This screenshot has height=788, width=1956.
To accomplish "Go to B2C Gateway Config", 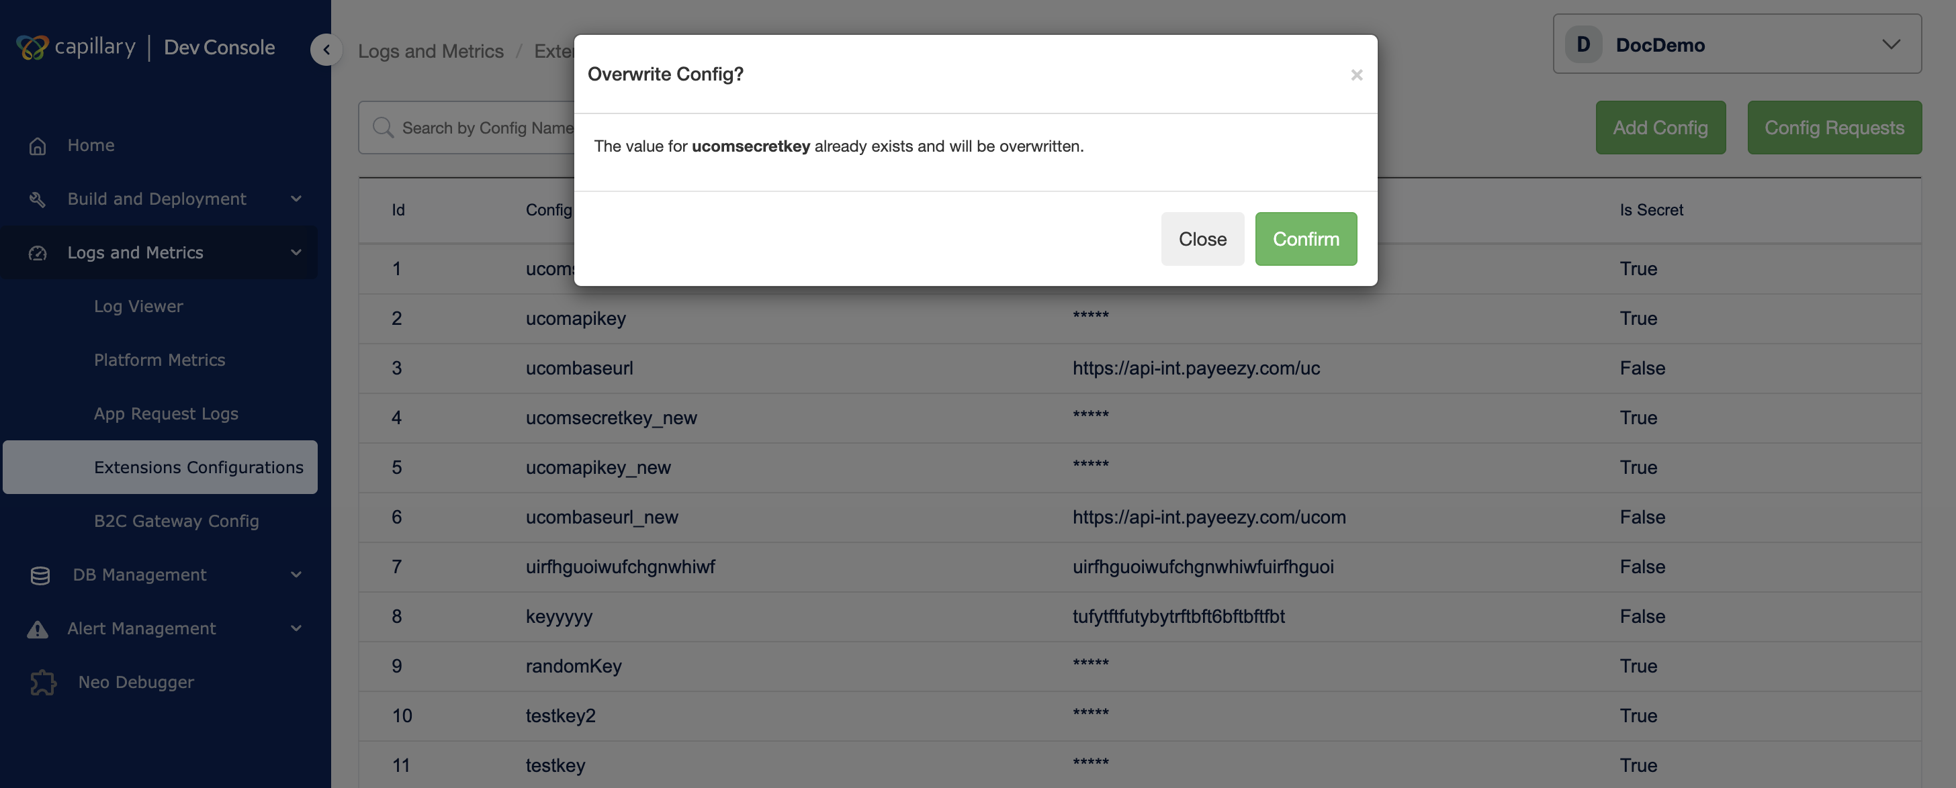I will point(176,521).
